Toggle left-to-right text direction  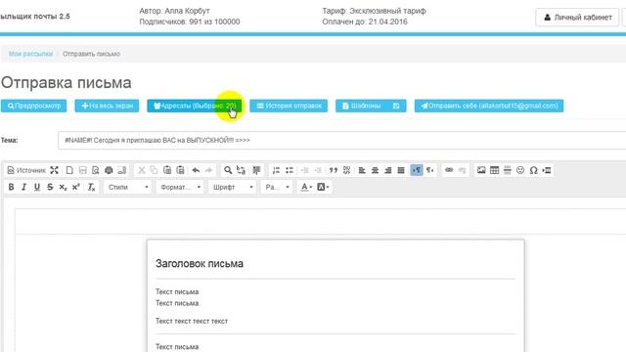click(x=417, y=170)
